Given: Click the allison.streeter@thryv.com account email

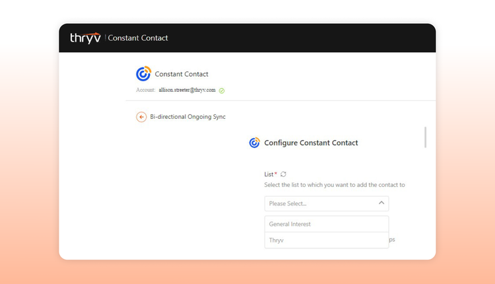Looking at the screenshot, I should point(187,90).
